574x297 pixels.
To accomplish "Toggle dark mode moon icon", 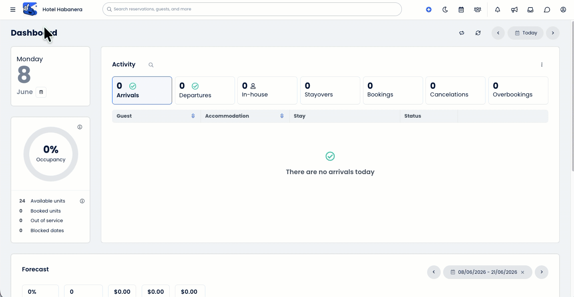I will coord(445,10).
